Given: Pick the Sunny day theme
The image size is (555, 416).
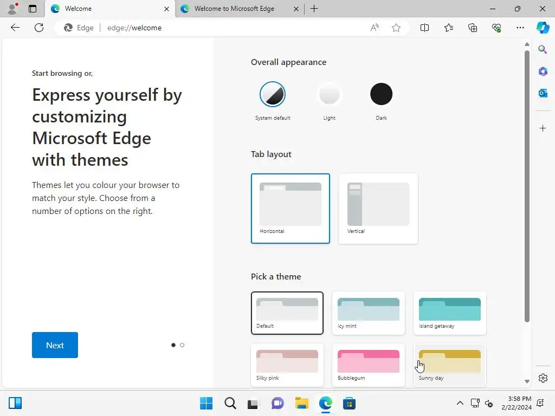Looking at the screenshot, I should pos(449,365).
